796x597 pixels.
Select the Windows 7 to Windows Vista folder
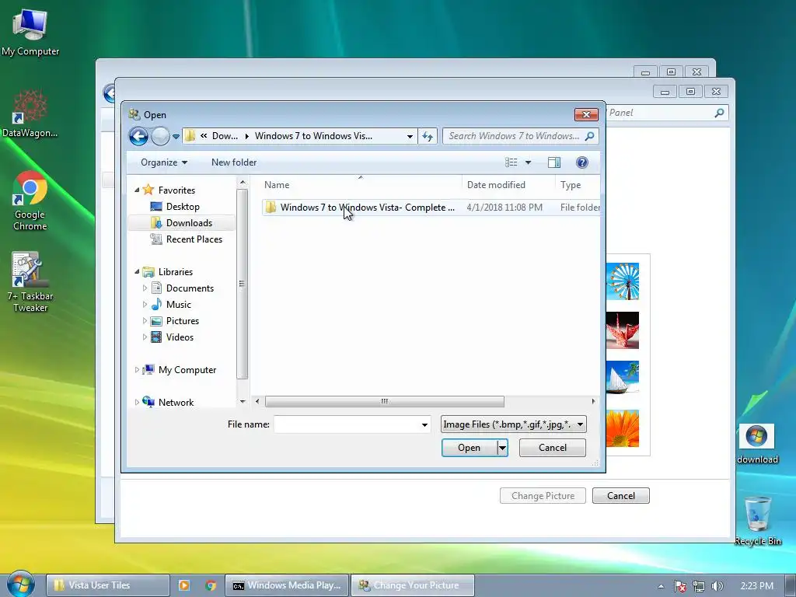click(367, 207)
